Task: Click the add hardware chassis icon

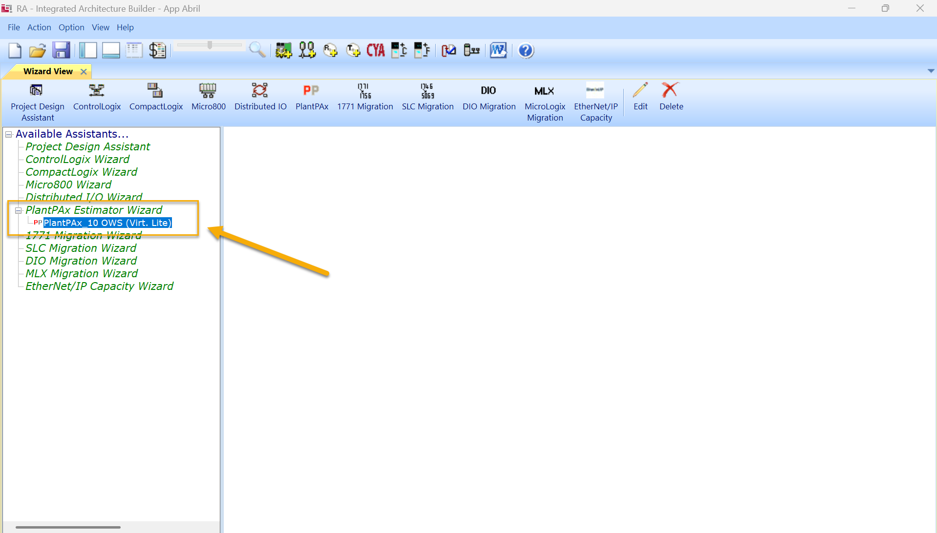Action: (x=283, y=50)
